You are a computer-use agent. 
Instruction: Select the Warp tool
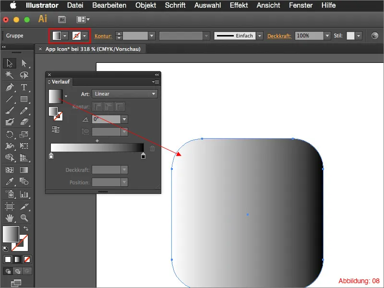tap(10, 146)
